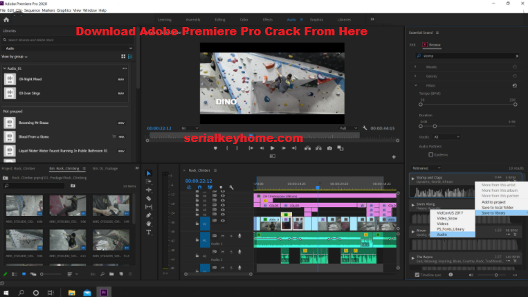Switch Libraries panel to grid view
The image size is (528, 297).
click(123, 57)
